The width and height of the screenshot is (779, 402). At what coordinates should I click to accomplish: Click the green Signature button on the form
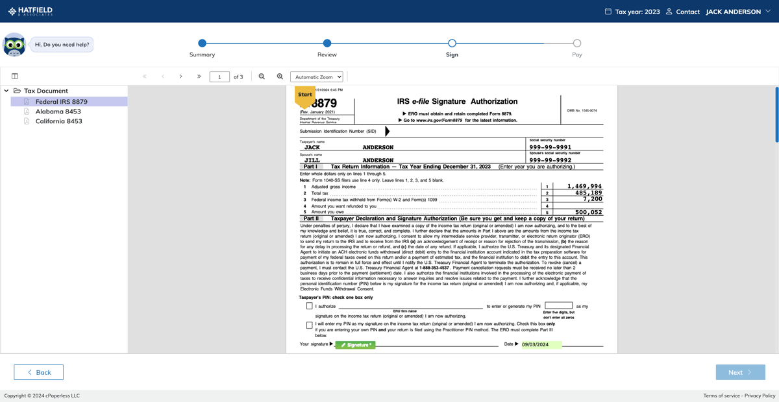355,344
